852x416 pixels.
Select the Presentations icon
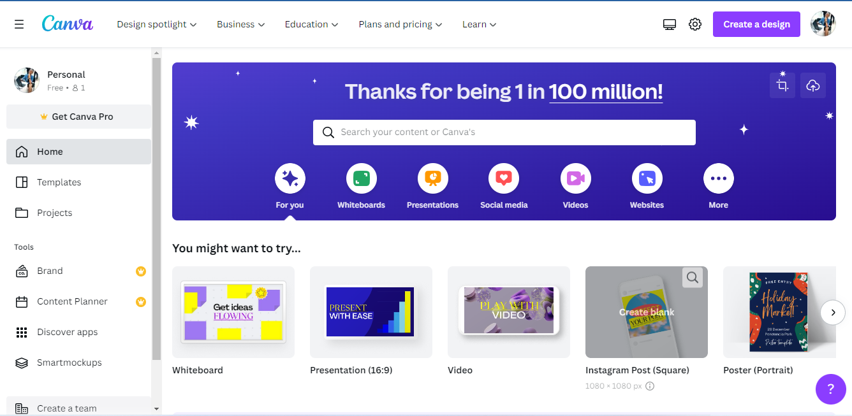[x=433, y=179]
